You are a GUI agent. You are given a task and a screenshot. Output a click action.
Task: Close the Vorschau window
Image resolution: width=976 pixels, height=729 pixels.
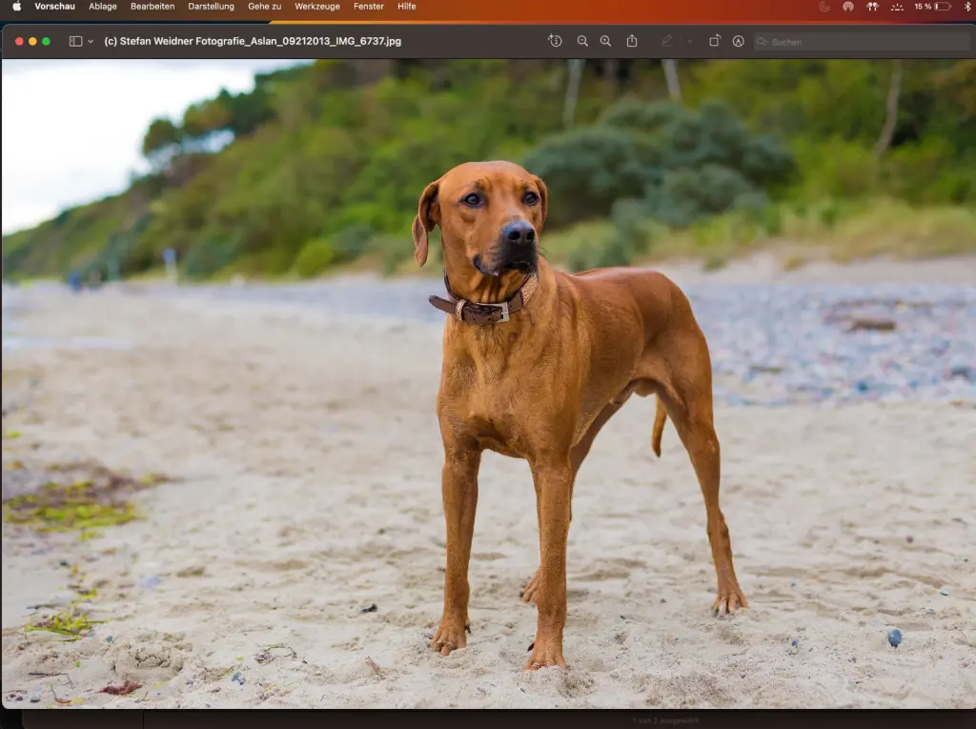(x=19, y=41)
